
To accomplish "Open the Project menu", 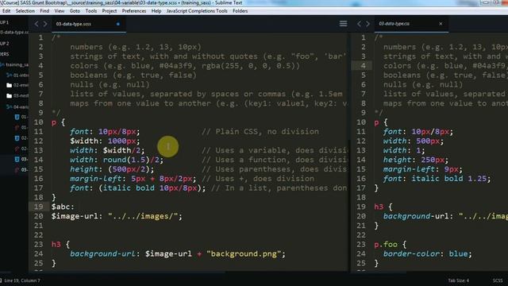I will [110, 11].
